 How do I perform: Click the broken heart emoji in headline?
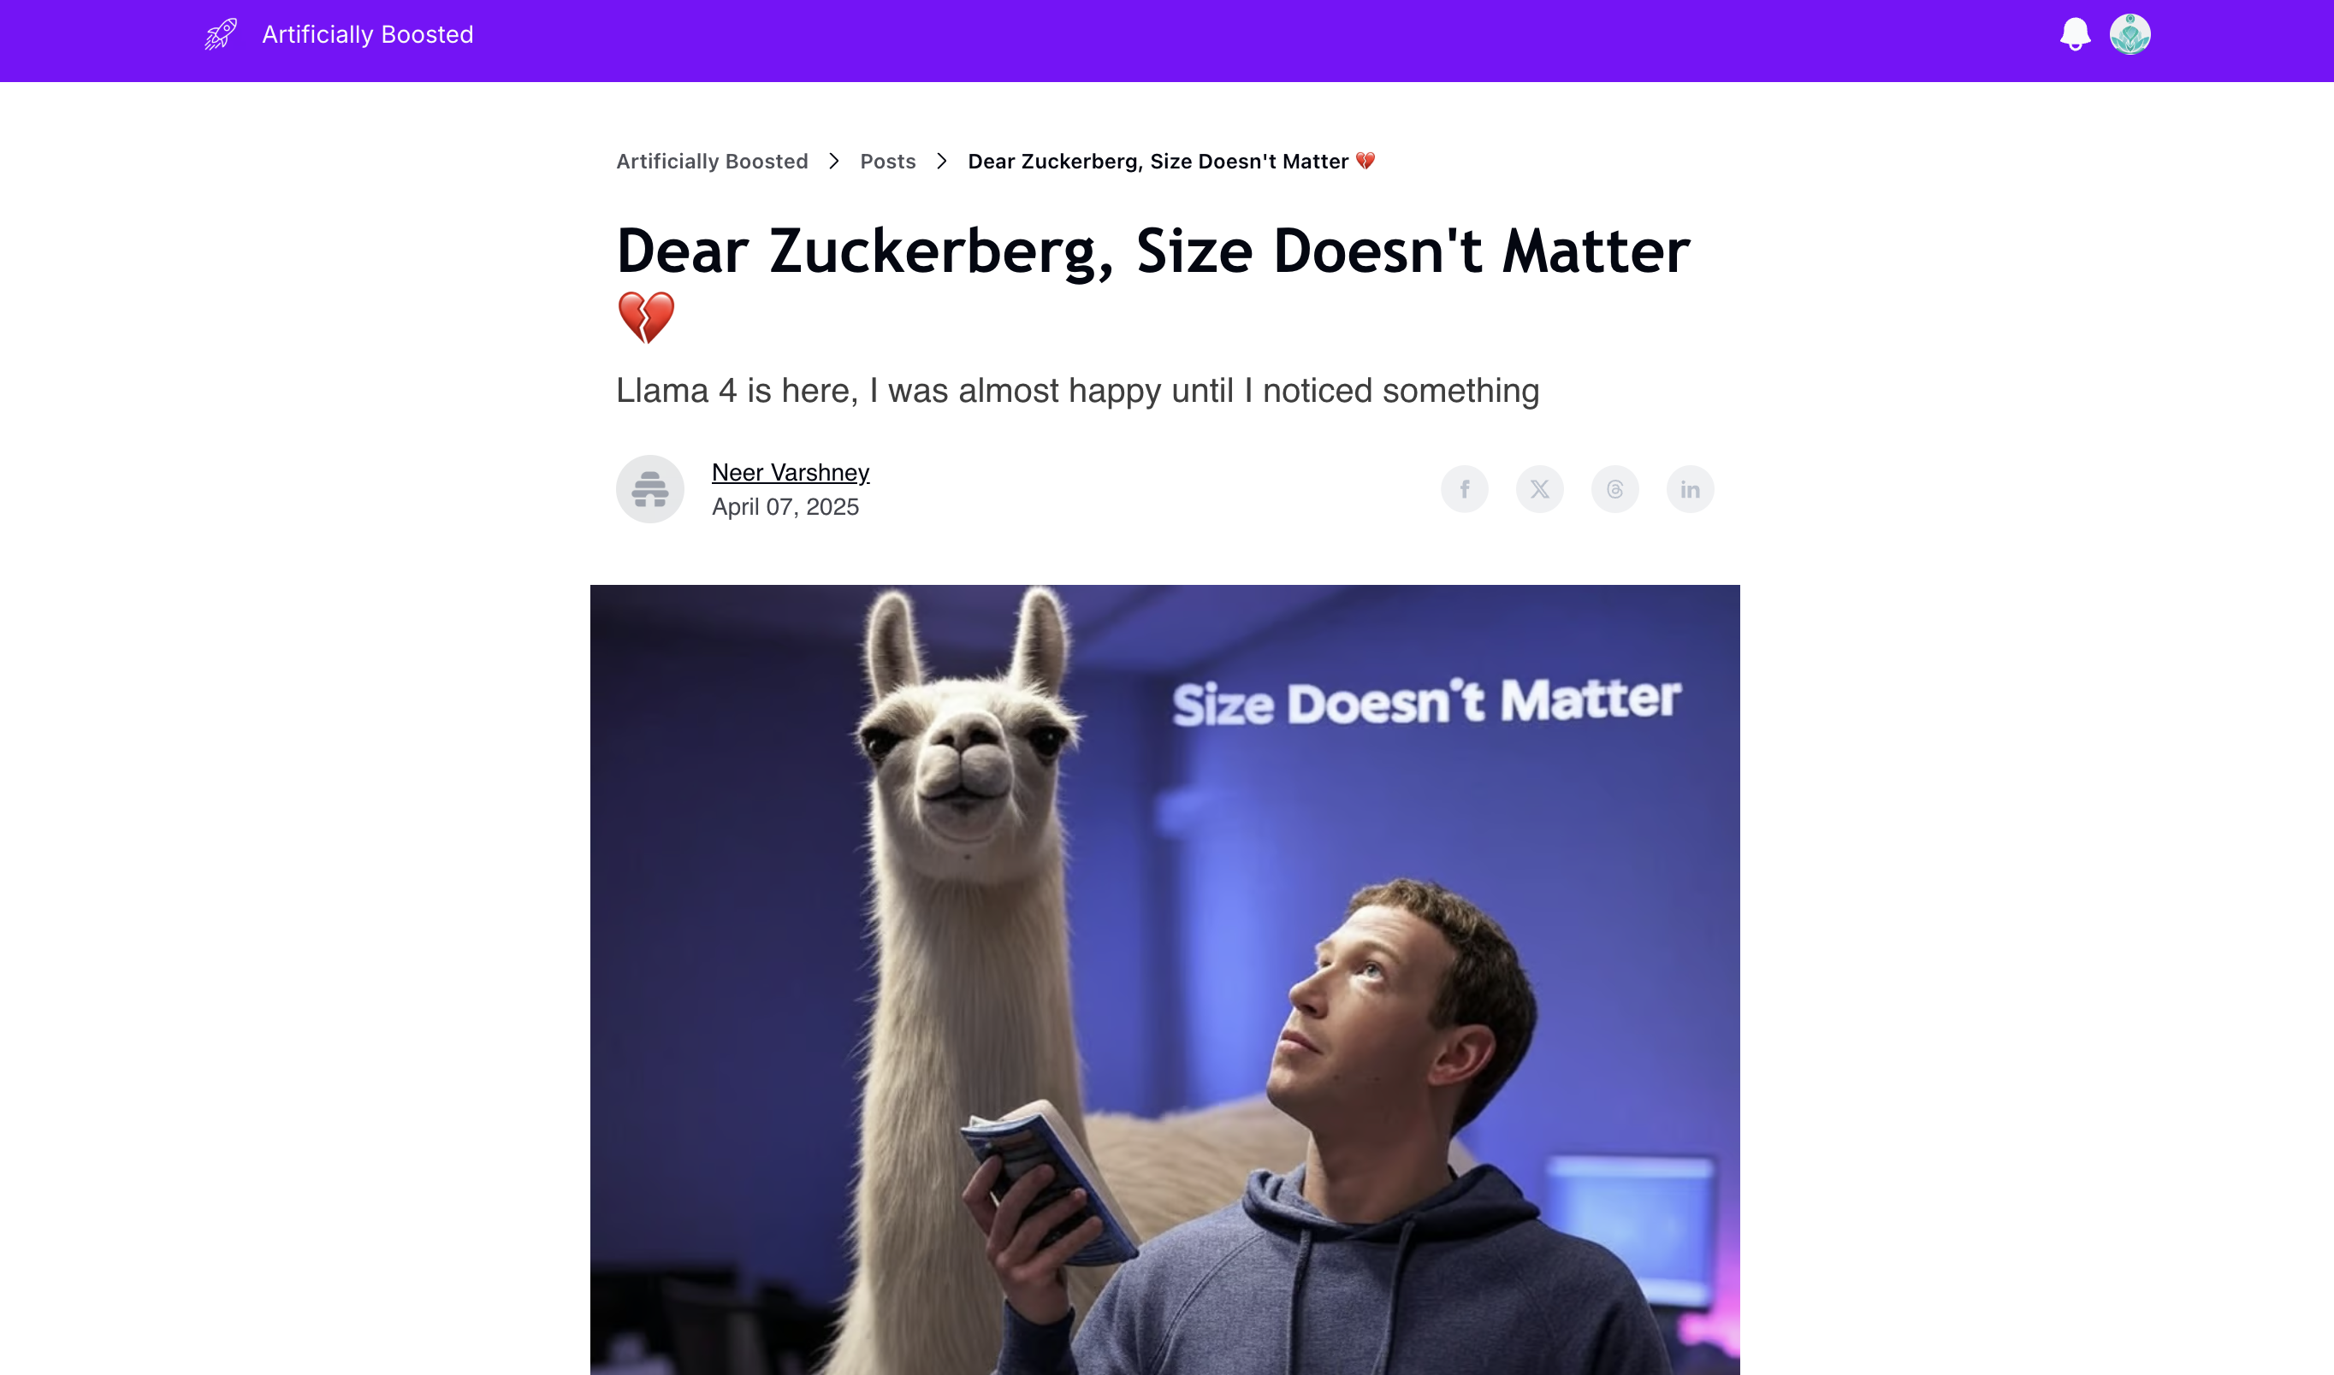point(646,318)
